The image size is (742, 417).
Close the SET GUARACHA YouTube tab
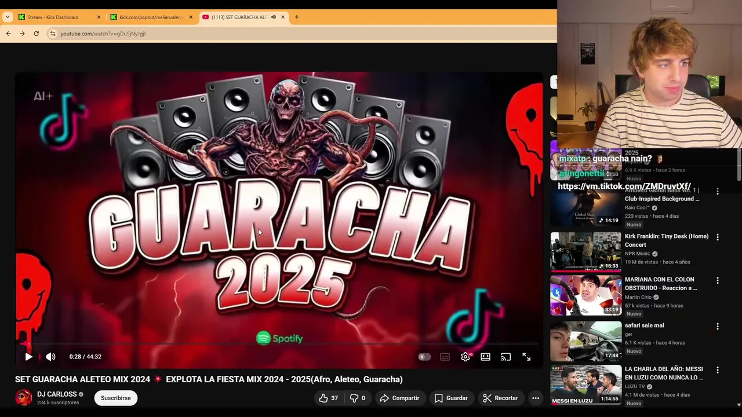[x=283, y=17]
